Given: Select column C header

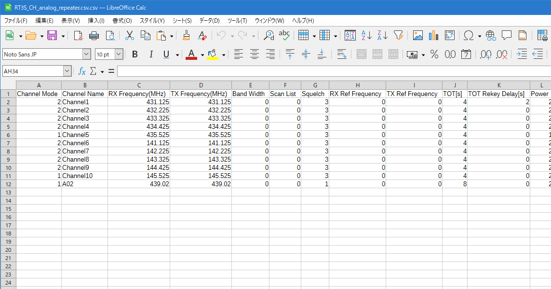Looking at the screenshot, I should (x=139, y=85).
